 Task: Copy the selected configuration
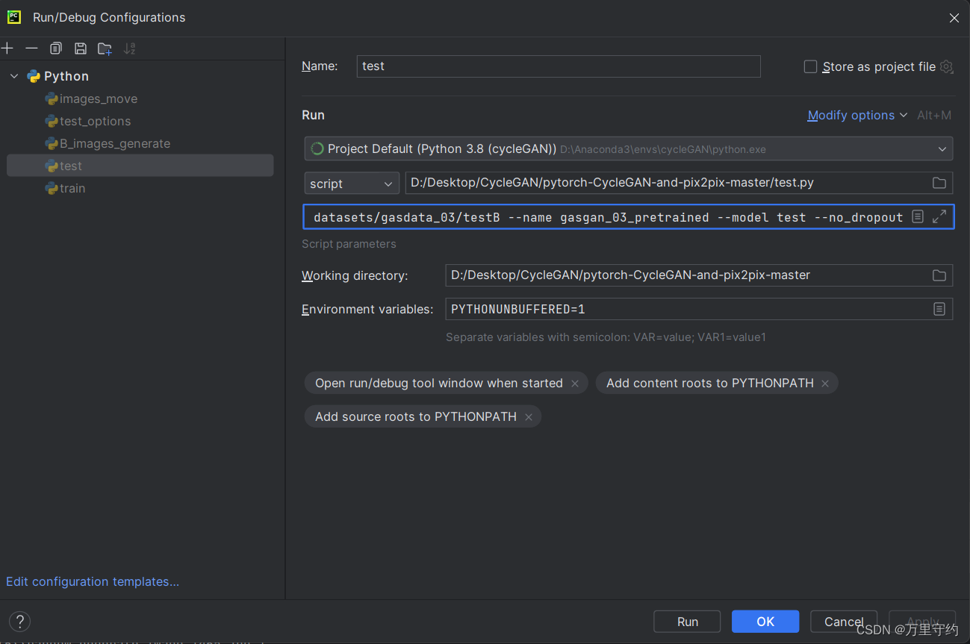(x=56, y=49)
